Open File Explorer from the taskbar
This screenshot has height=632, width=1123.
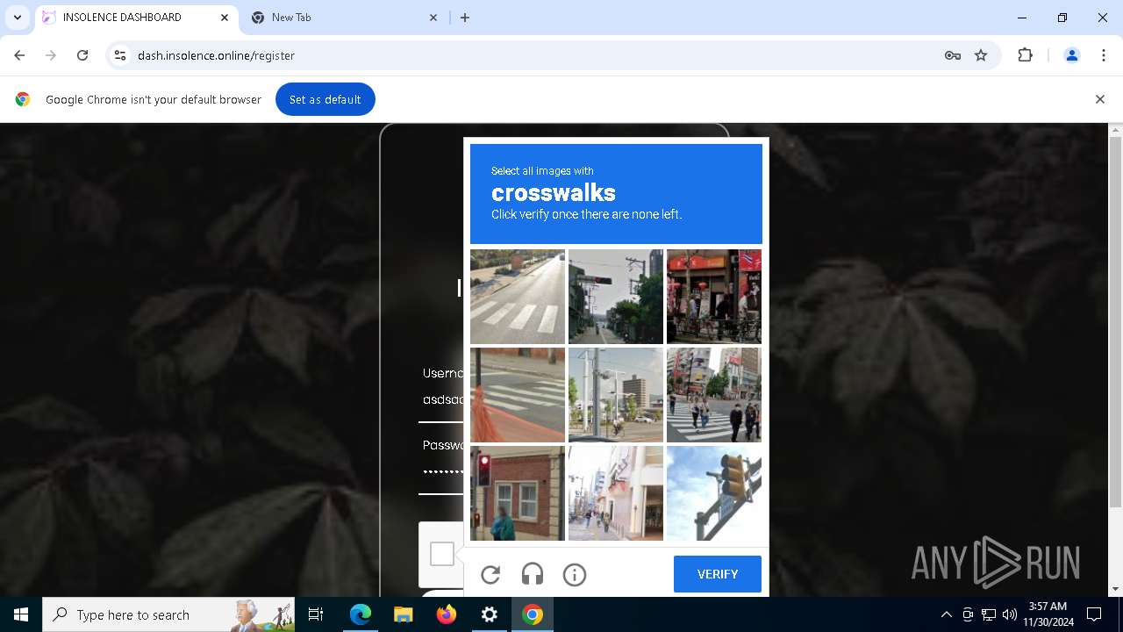[403, 614]
